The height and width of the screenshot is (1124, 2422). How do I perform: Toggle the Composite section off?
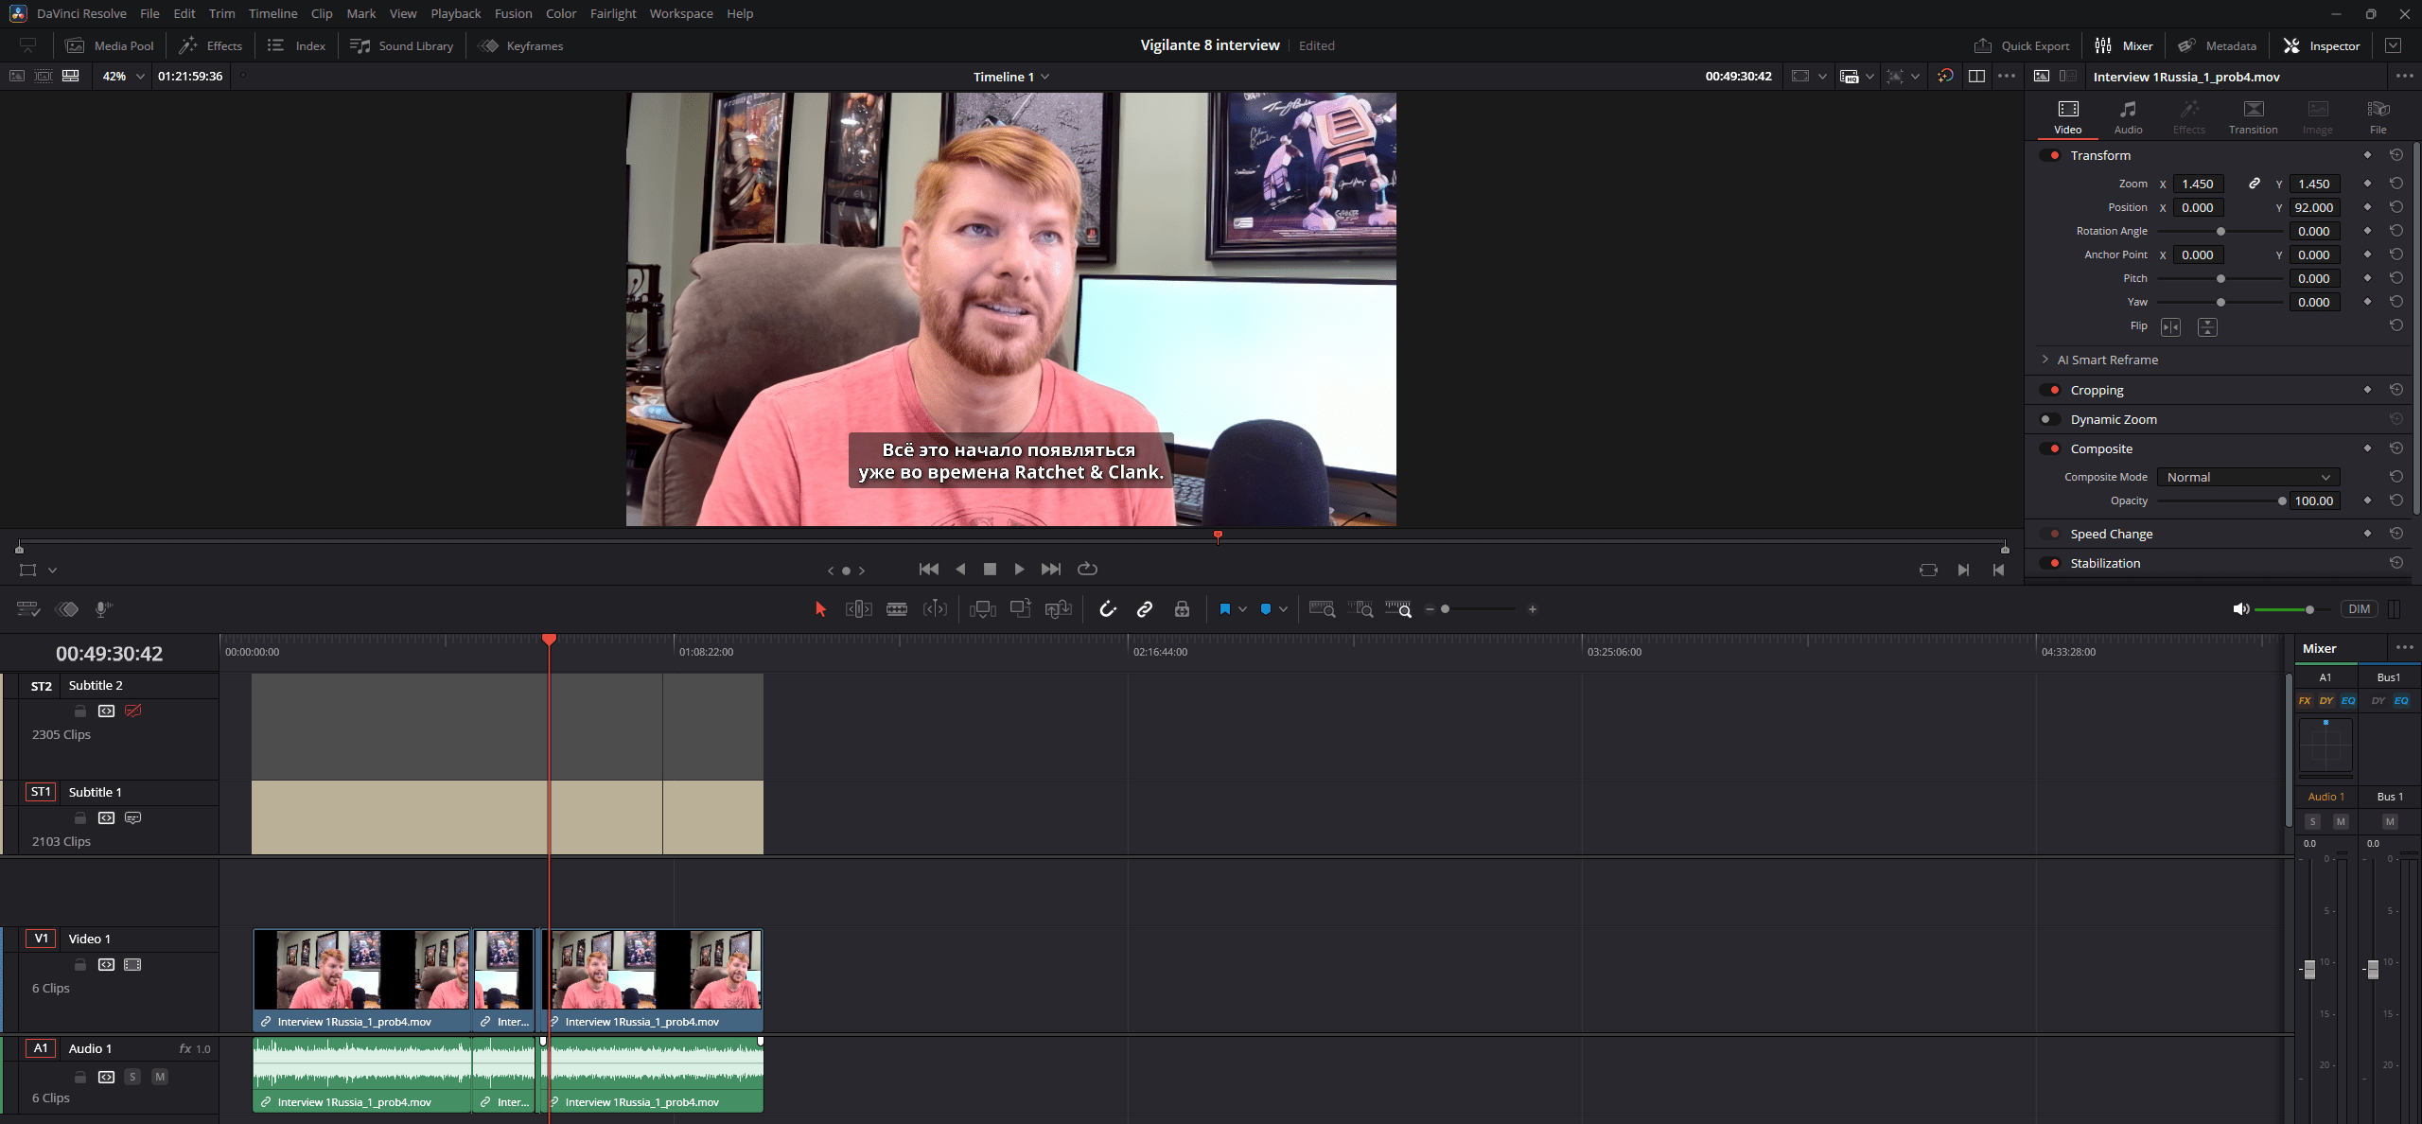(x=2050, y=448)
